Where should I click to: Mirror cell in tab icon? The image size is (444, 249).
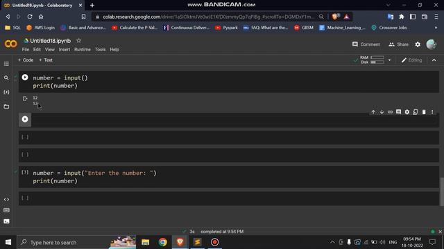[x=415, y=112]
